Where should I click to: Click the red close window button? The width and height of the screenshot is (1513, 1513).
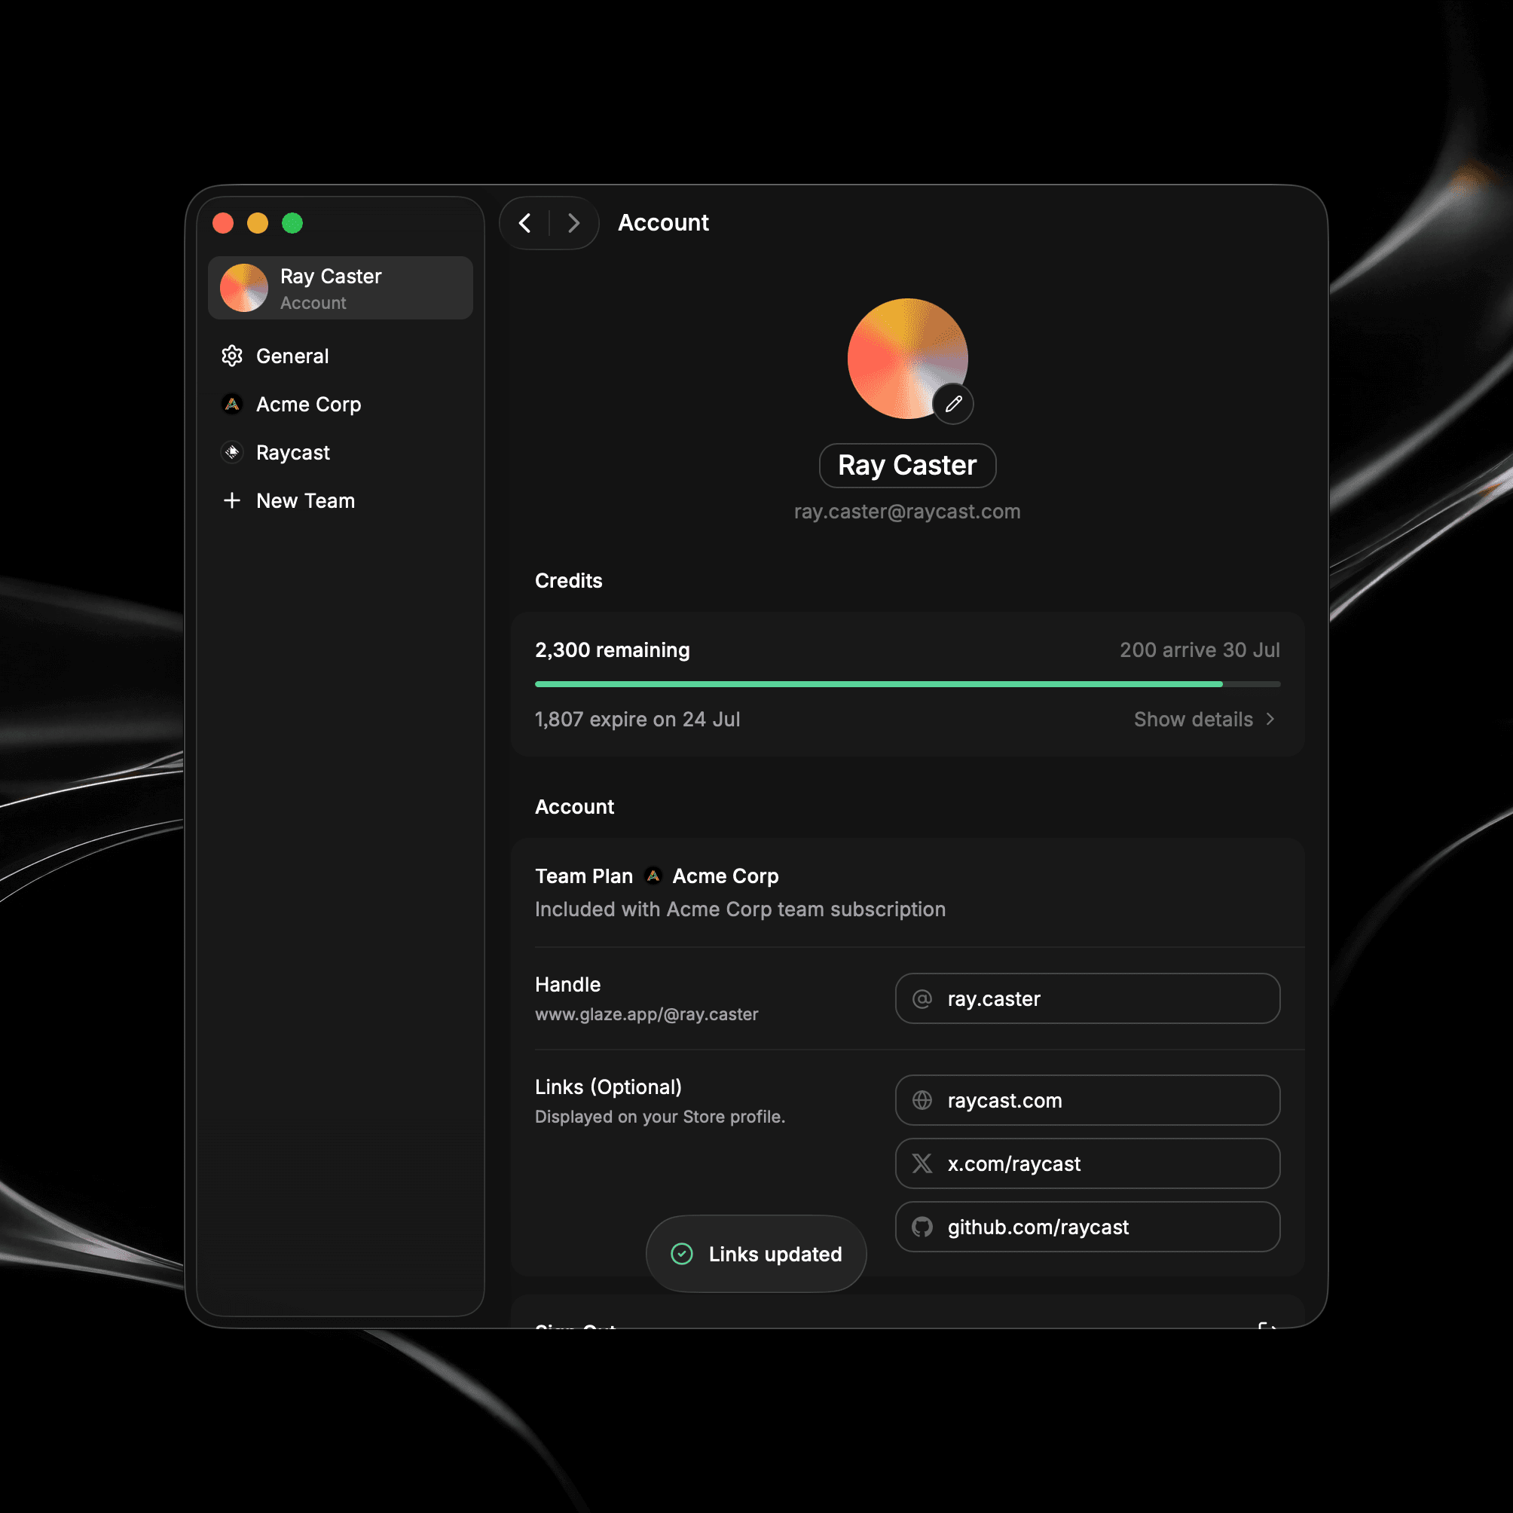coord(223,223)
